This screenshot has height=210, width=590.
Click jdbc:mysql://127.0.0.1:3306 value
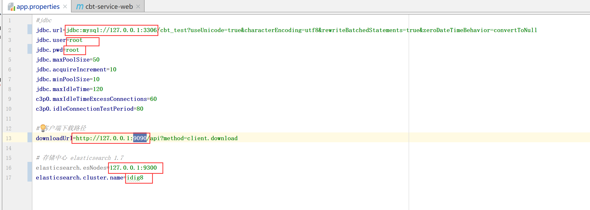[x=112, y=30]
